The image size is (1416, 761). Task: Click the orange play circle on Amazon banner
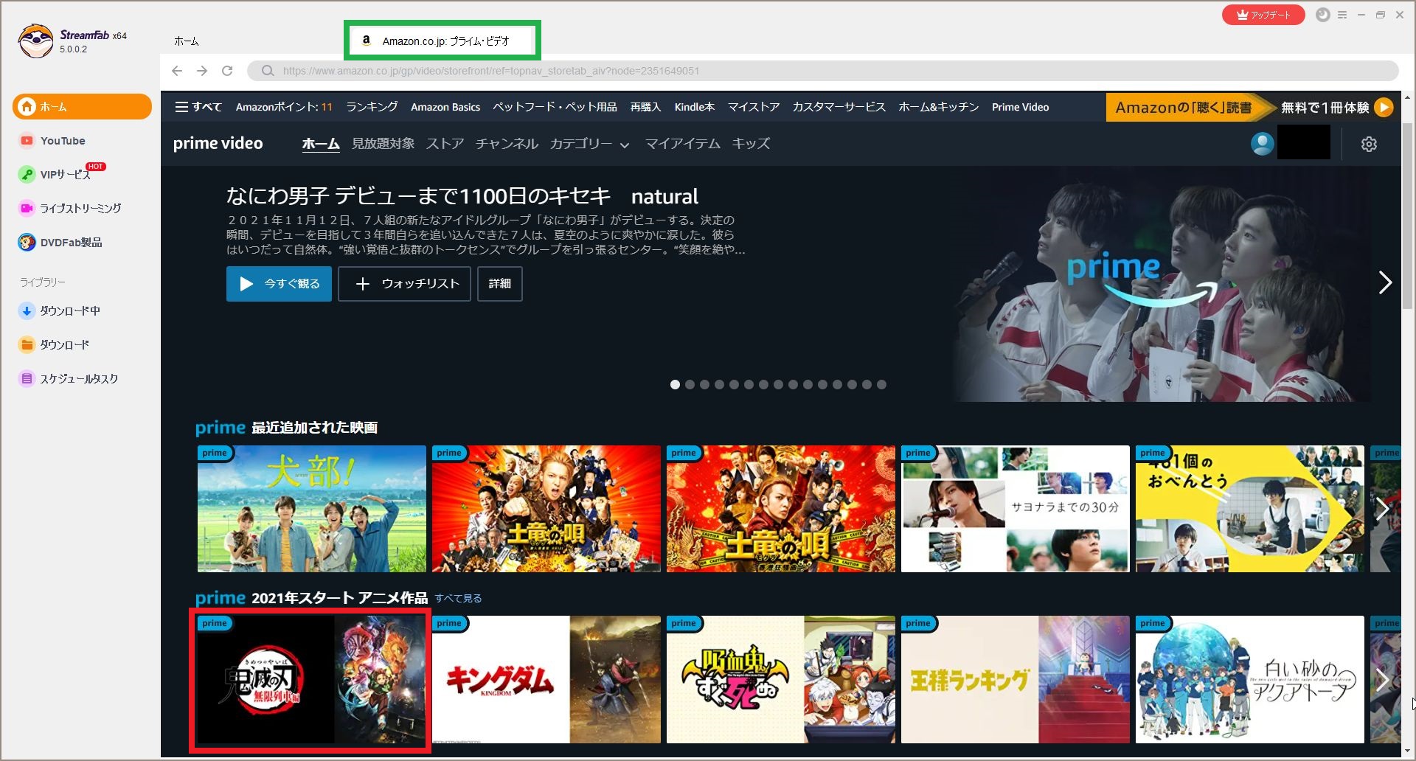tap(1384, 108)
